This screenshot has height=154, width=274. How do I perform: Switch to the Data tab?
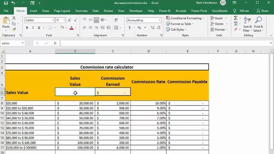pyautogui.click(x=95, y=11)
